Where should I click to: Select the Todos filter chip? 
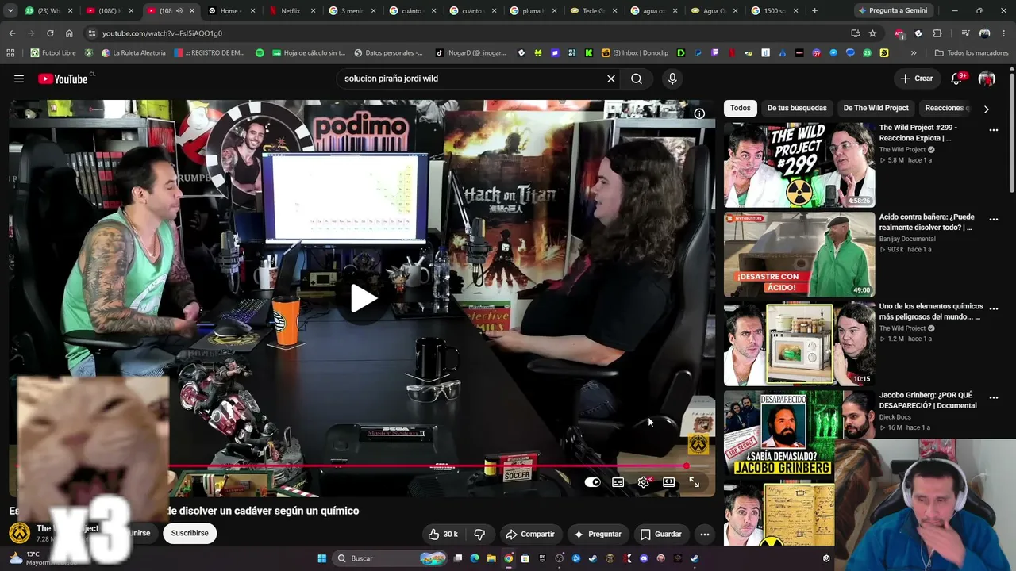(x=741, y=108)
